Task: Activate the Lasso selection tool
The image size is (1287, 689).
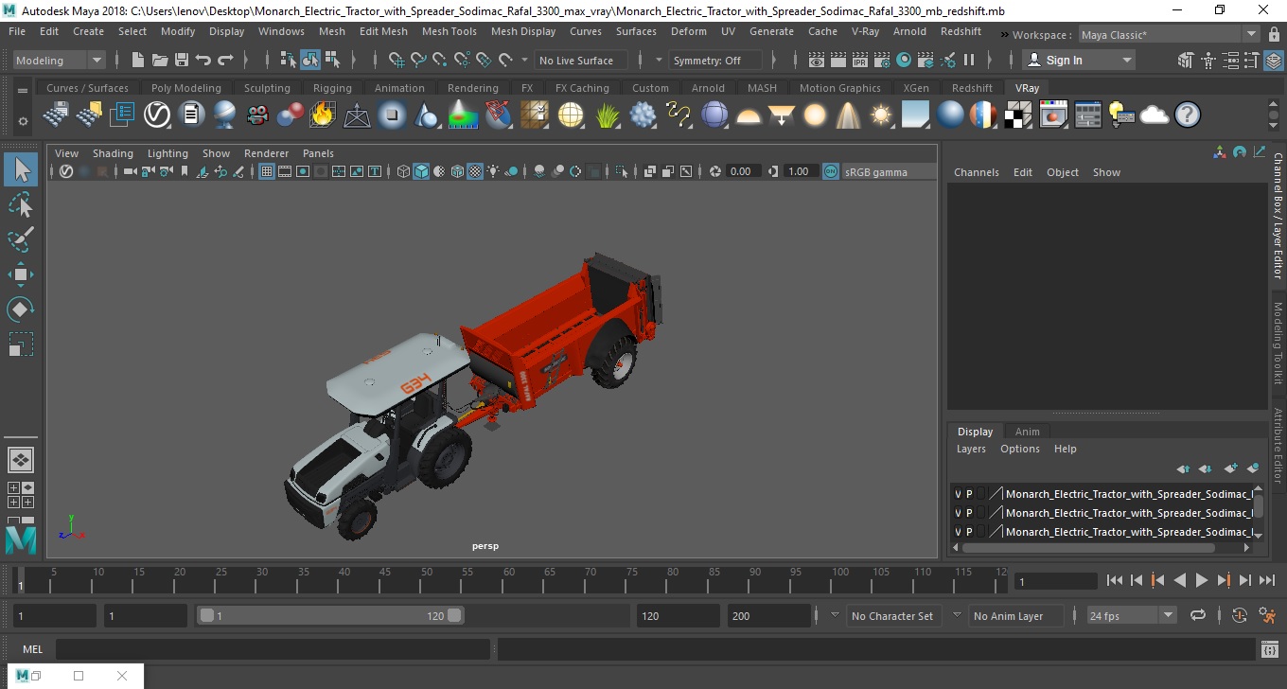Action: pos(21,205)
